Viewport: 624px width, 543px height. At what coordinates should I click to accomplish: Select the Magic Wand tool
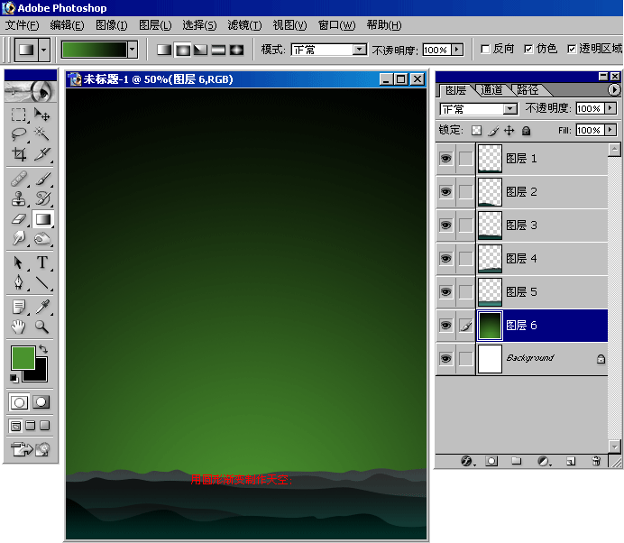click(41, 134)
